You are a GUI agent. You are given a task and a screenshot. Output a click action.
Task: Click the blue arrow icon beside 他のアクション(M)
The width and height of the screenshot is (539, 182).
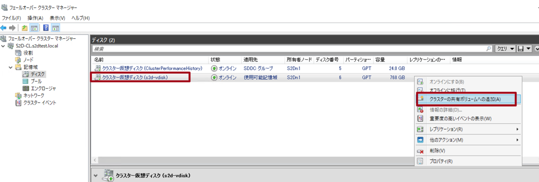[x=420, y=140]
